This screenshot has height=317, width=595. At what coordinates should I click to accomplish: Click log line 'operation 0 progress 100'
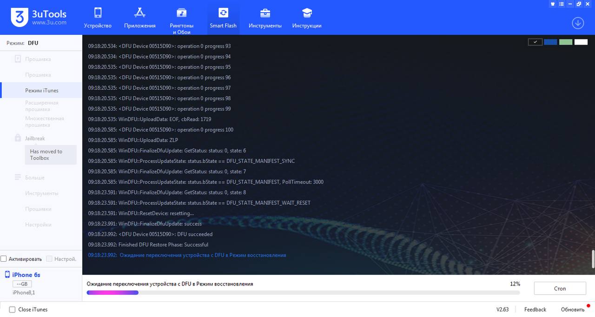click(x=161, y=130)
